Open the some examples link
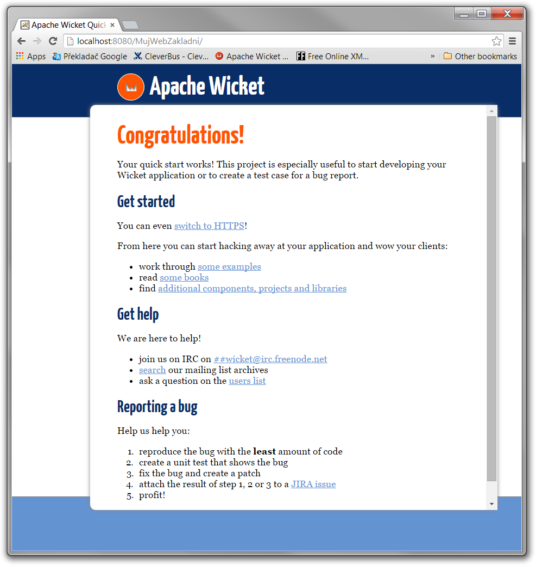The image size is (536, 566). pos(229,267)
